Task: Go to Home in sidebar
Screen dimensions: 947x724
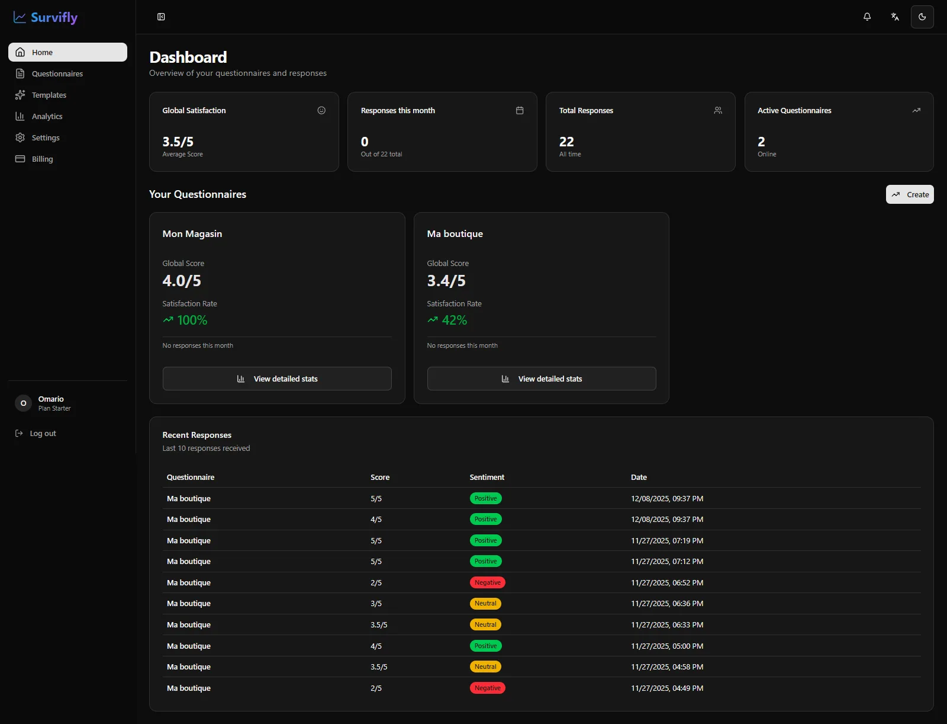Action: point(67,52)
